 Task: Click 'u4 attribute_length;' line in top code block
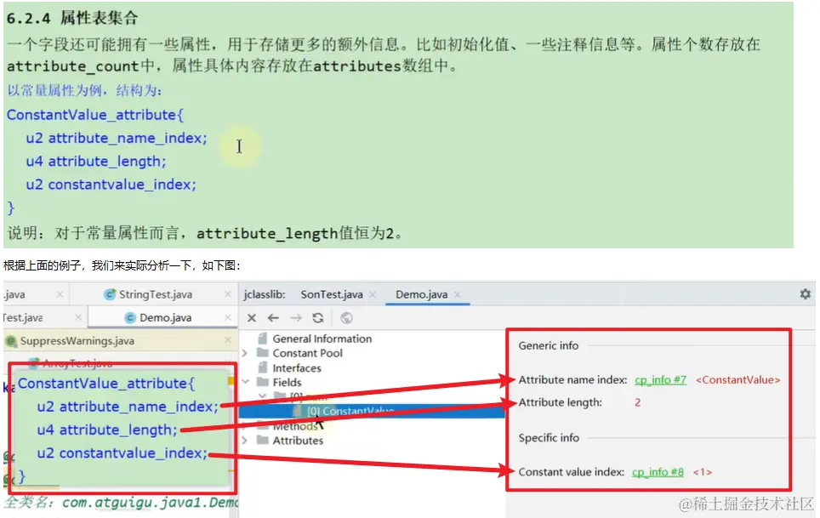tap(96, 161)
